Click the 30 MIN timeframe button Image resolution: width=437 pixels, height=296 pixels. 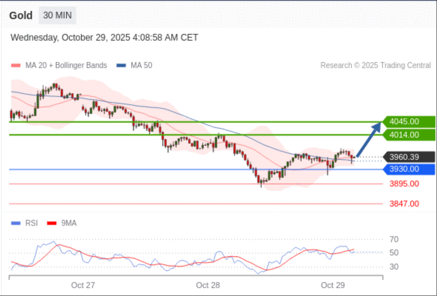point(57,15)
